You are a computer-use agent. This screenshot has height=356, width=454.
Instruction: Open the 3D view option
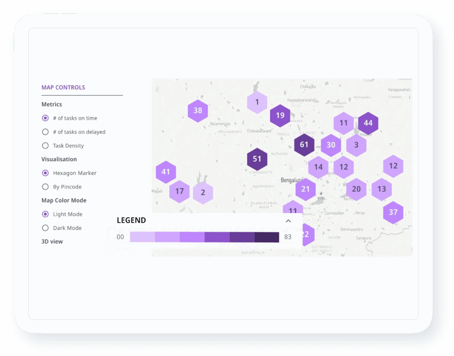pyautogui.click(x=52, y=242)
